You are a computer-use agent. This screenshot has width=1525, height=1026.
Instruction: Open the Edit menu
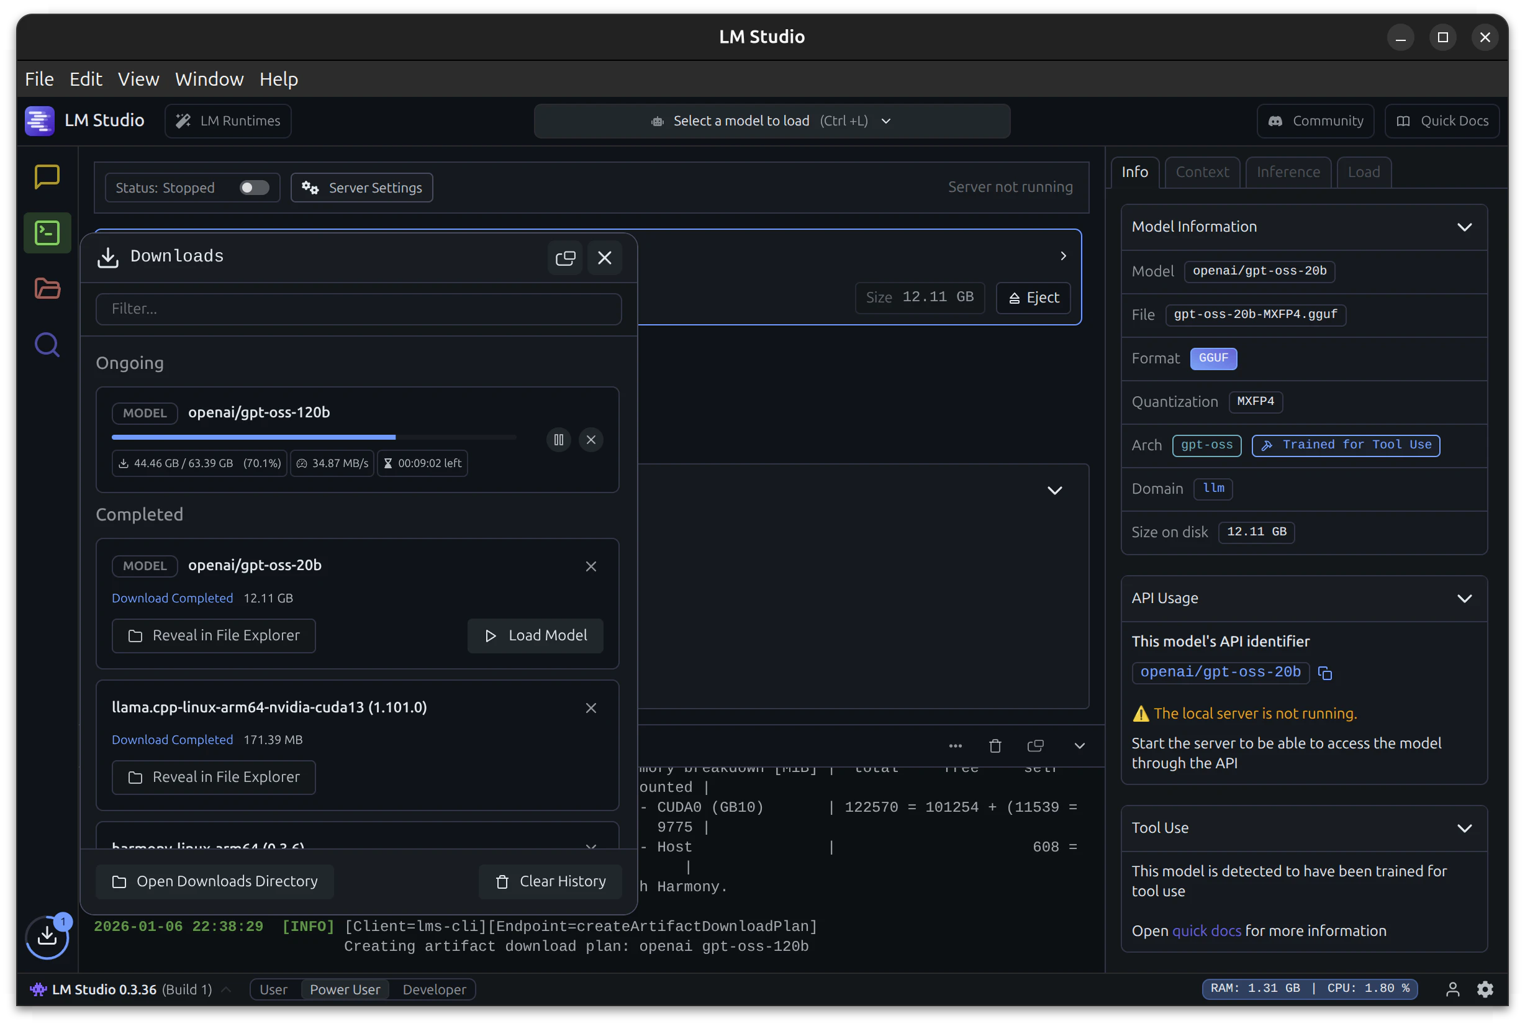point(86,79)
